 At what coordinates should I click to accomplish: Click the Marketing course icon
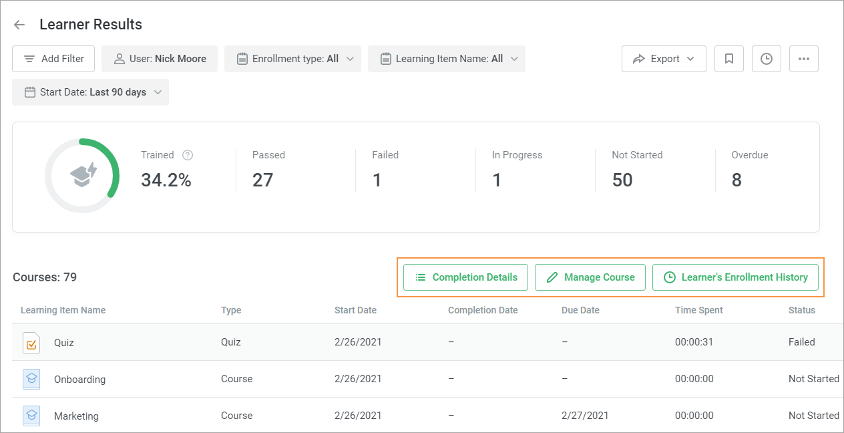[31, 415]
